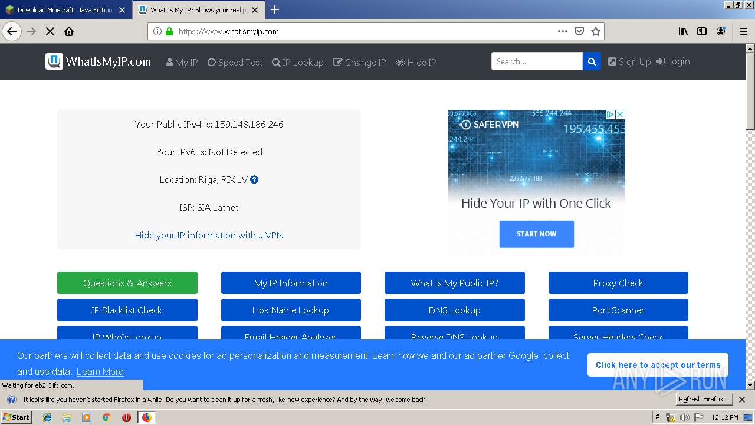The image size is (755, 425).
Task: Click the location help question icon
Action: tap(254, 179)
